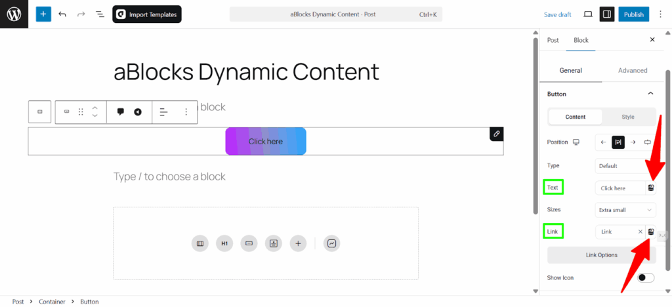672x307 pixels.
Task: Open dynamic content for Link field
Action: [x=651, y=232]
